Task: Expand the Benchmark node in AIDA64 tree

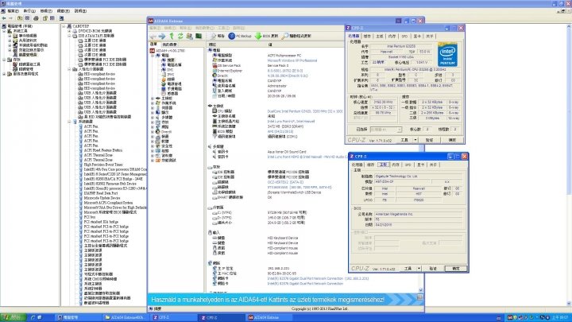Action: [153, 161]
